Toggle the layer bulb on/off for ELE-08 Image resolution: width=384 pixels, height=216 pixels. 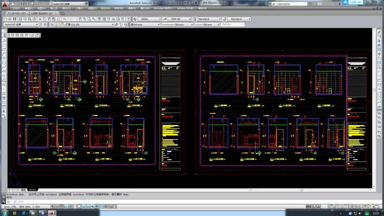[x=56, y=24]
